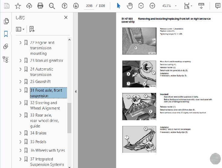Open bookmark 24 Automatic transmission
Screen dimensions: 222x168
click(42, 72)
